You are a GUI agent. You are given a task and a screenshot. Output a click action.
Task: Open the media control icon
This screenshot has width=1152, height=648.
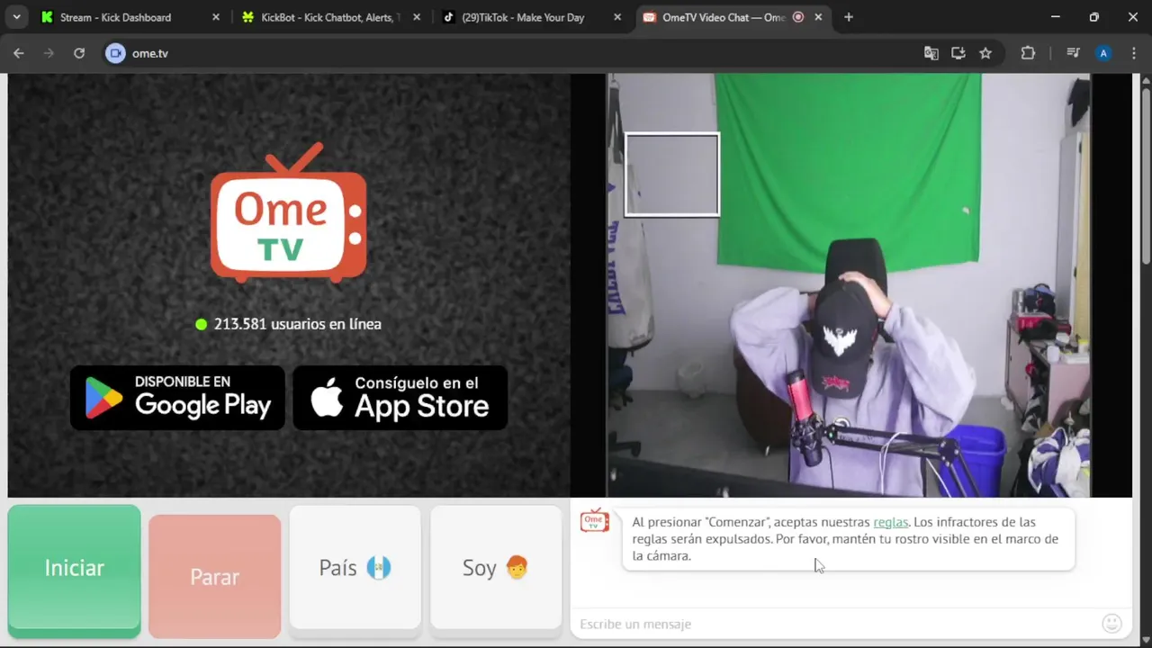(1073, 53)
